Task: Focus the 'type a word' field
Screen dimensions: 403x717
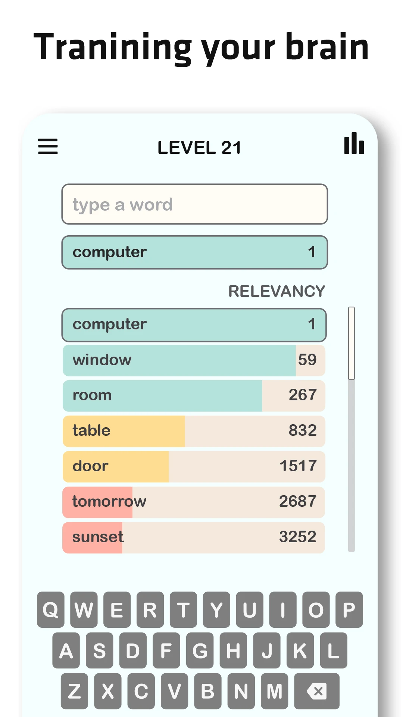Action: click(195, 204)
